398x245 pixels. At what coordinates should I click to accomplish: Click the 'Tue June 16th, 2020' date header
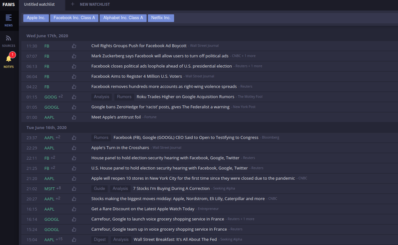[47, 127]
